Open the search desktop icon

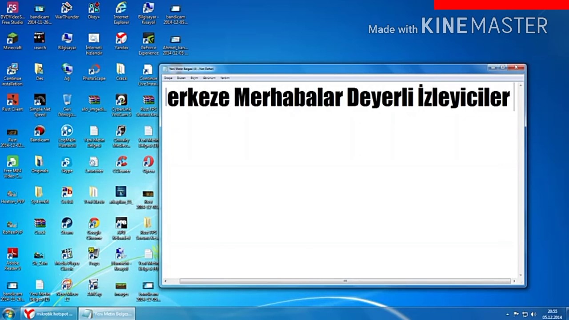click(x=40, y=41)
